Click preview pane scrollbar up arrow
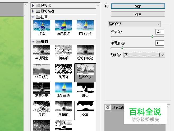The width and height of the screenshot is (174, 131). pos(26,5)
